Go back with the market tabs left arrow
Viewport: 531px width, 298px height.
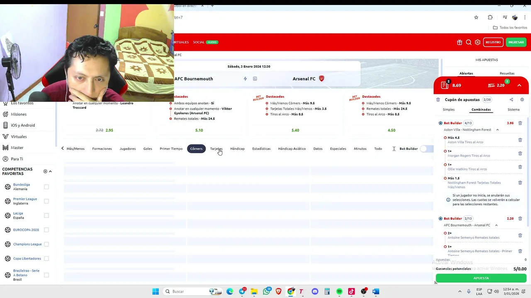coord(63,149)
